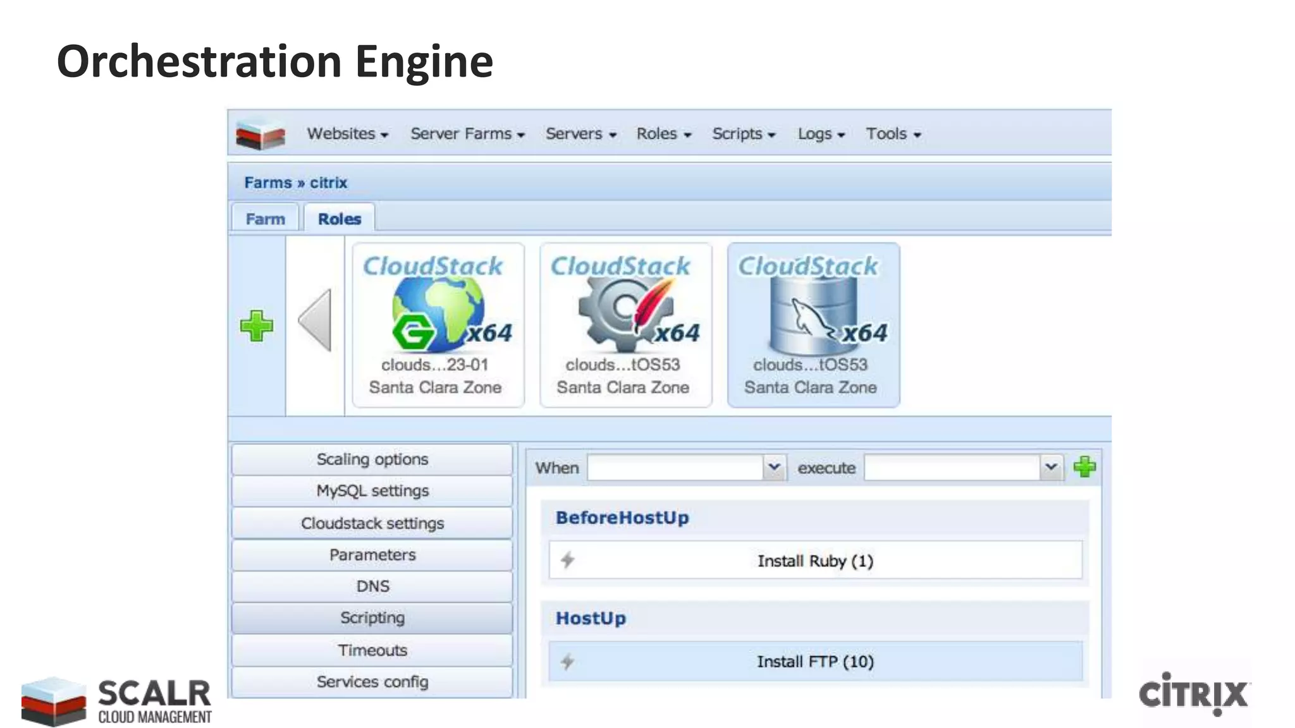The width and height of the screenshot is (1295, 728).
Task: Select the CloudStack MySQL database role card
Action: [813, 325]
